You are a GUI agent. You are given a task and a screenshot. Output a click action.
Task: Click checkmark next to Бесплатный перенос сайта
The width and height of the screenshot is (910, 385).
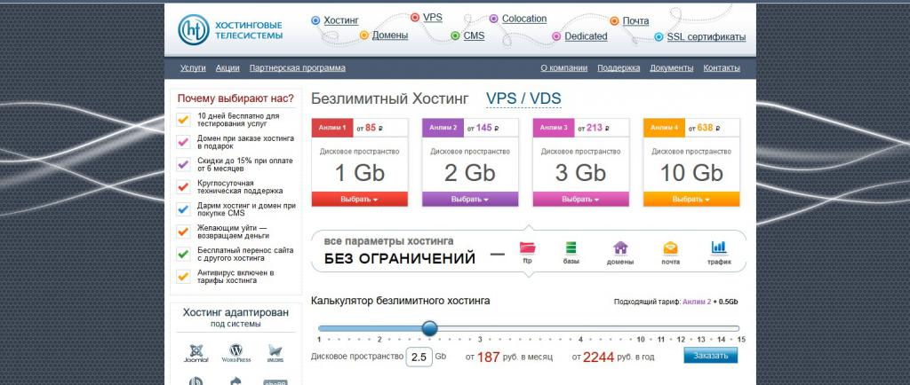183,255
